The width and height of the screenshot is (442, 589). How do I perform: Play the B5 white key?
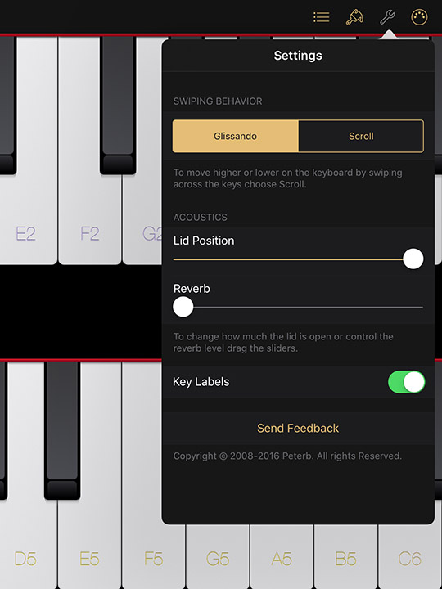click(345, 558)
